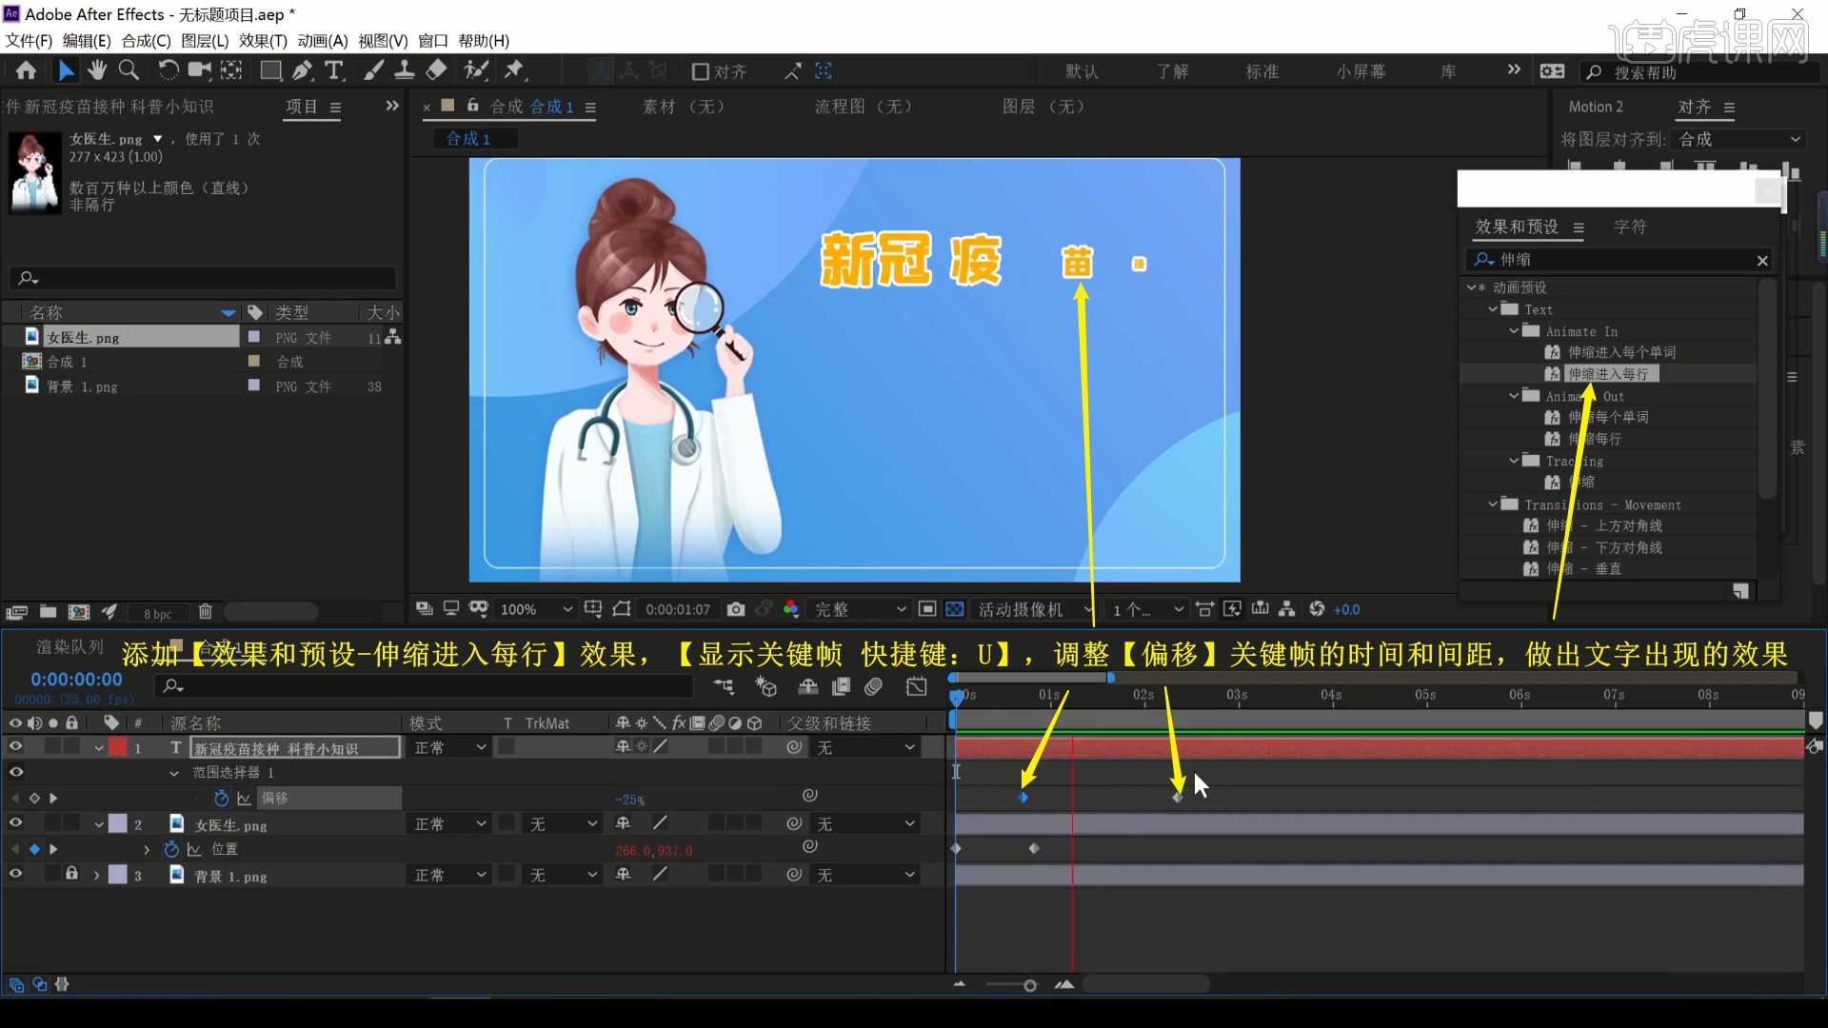Click the current timecode 0:00:00:00
The width and height of the screenshot is (1828, 1028).
point(76,680)
